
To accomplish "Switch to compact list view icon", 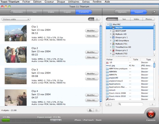I will click(x=97, y=19).
